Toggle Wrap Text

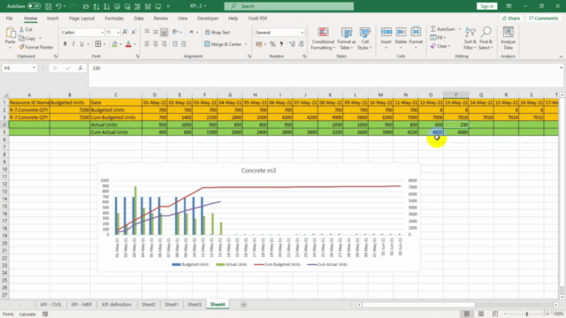pyautogui.click(x=218, y=32)
